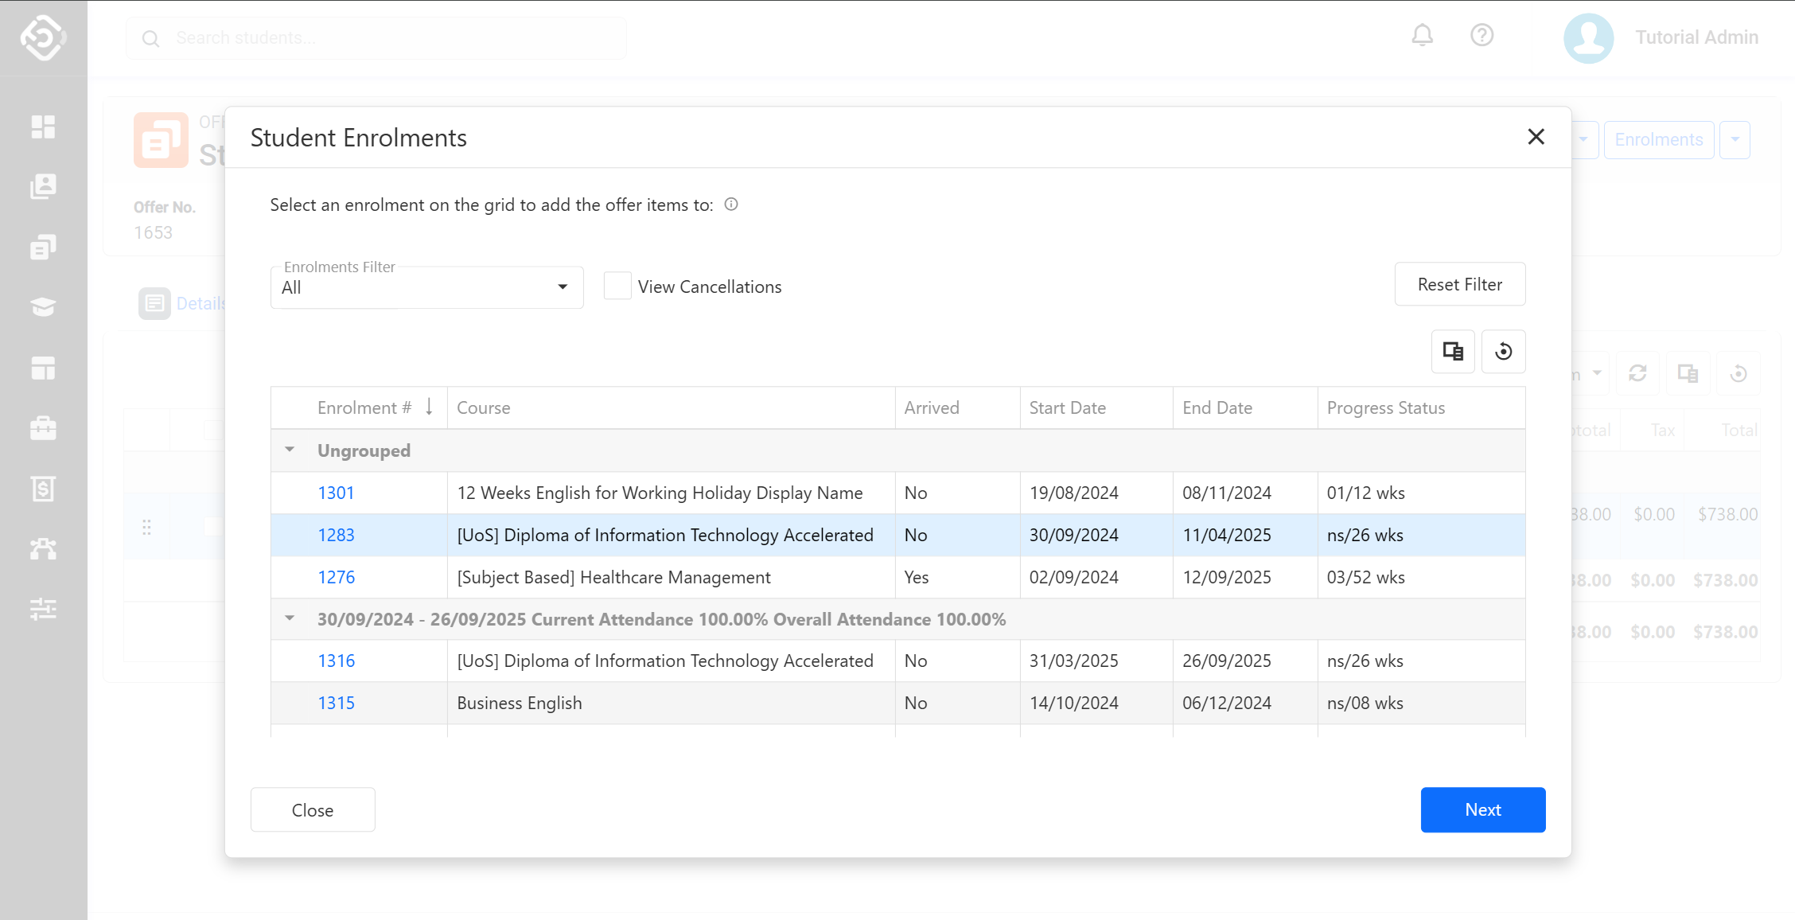Open the briefcase sidebar icon
The width and height of the screenshot is (1795, 920).
point(43,429)
